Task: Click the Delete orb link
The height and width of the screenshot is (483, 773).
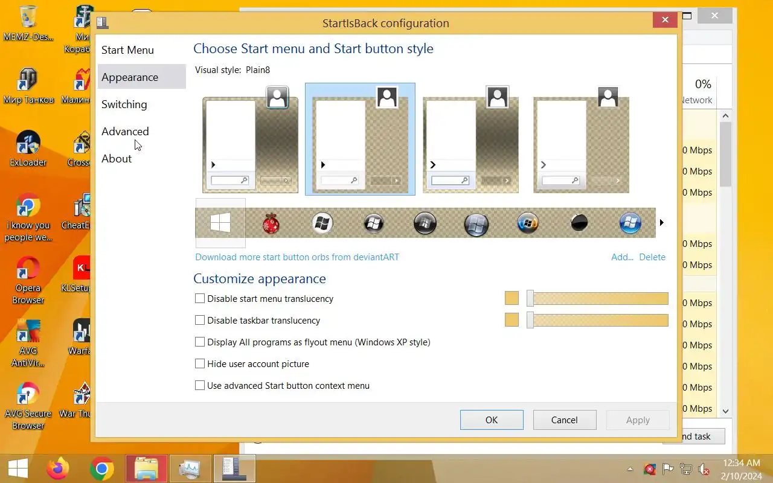Action: tap(652, 257)
